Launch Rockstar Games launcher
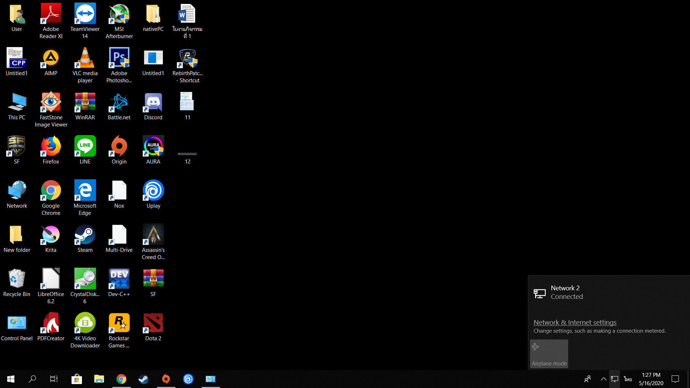Image resolution: width=690 pixels, height=388 pixels. (x=119, y=331)
